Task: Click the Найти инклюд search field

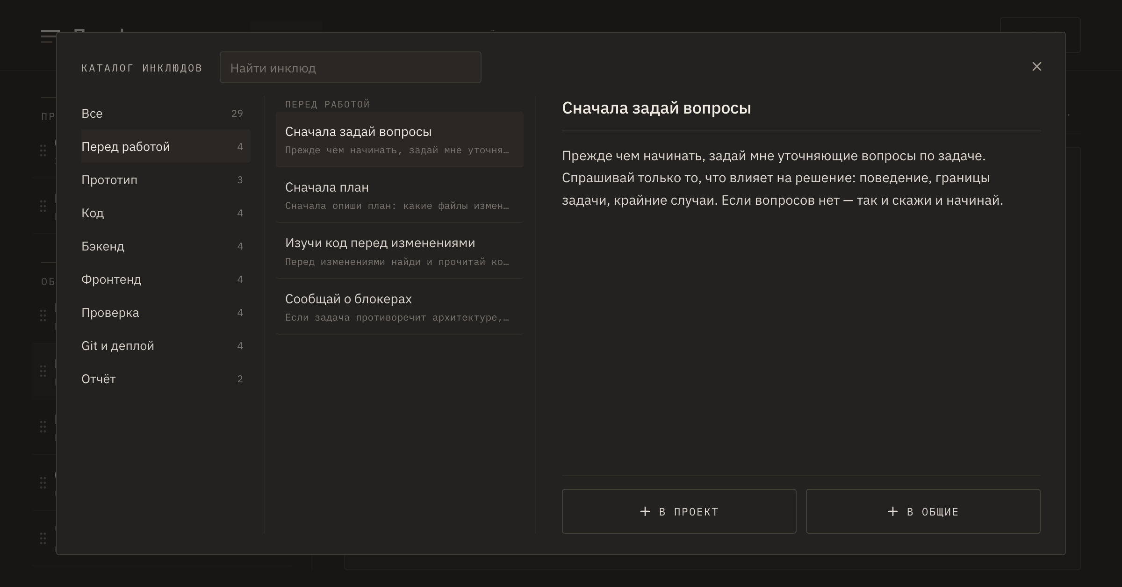Action: pyautogui.click(x=350, y=67)
